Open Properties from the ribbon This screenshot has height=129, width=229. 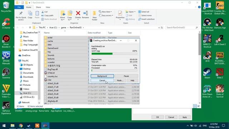(x=120, y=16)
